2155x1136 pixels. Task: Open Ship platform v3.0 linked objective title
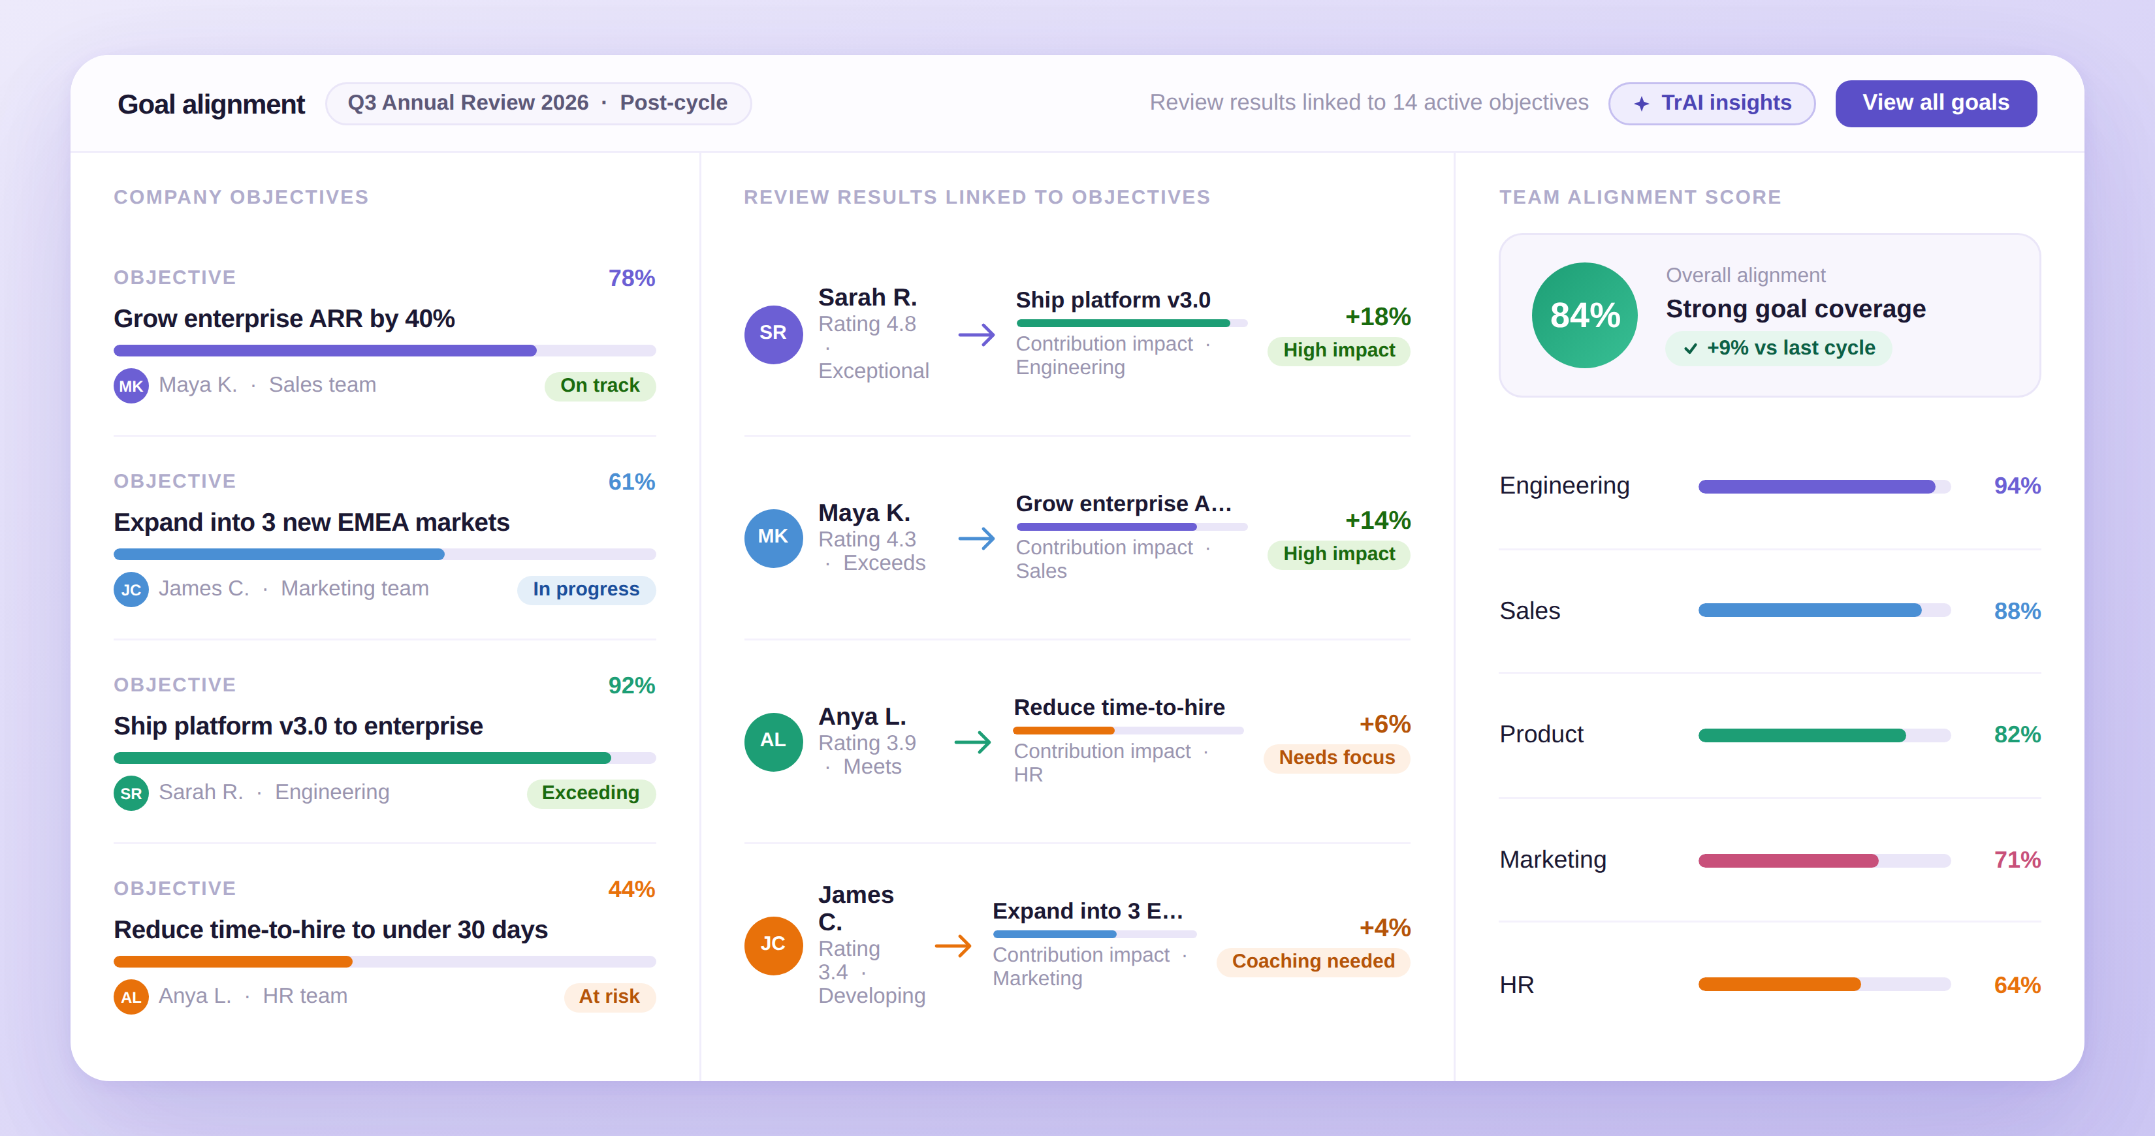coord(1112,300)
